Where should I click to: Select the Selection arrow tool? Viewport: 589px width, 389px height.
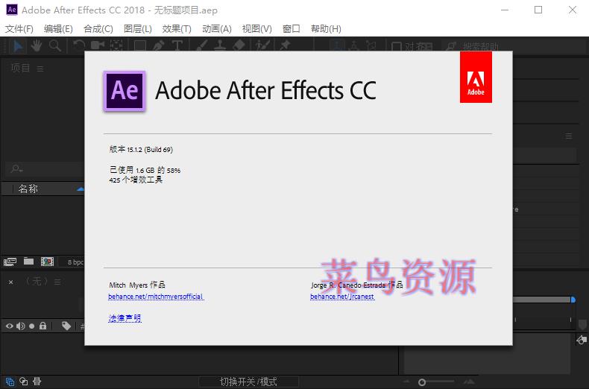18,45
